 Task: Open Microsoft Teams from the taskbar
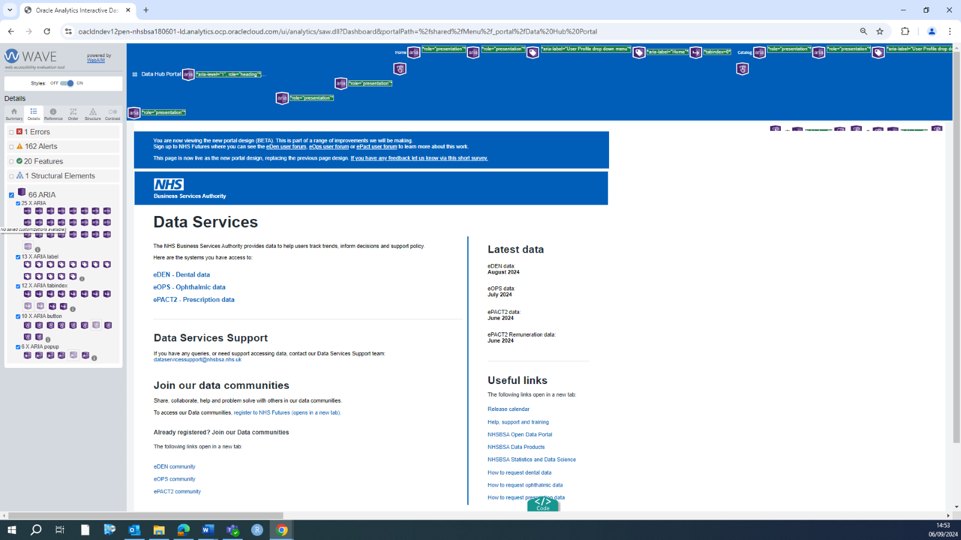[232, 530]
